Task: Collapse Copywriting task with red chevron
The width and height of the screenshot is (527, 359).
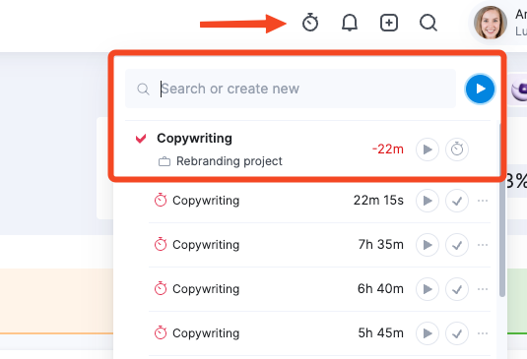Action: (x=141, y=139)
